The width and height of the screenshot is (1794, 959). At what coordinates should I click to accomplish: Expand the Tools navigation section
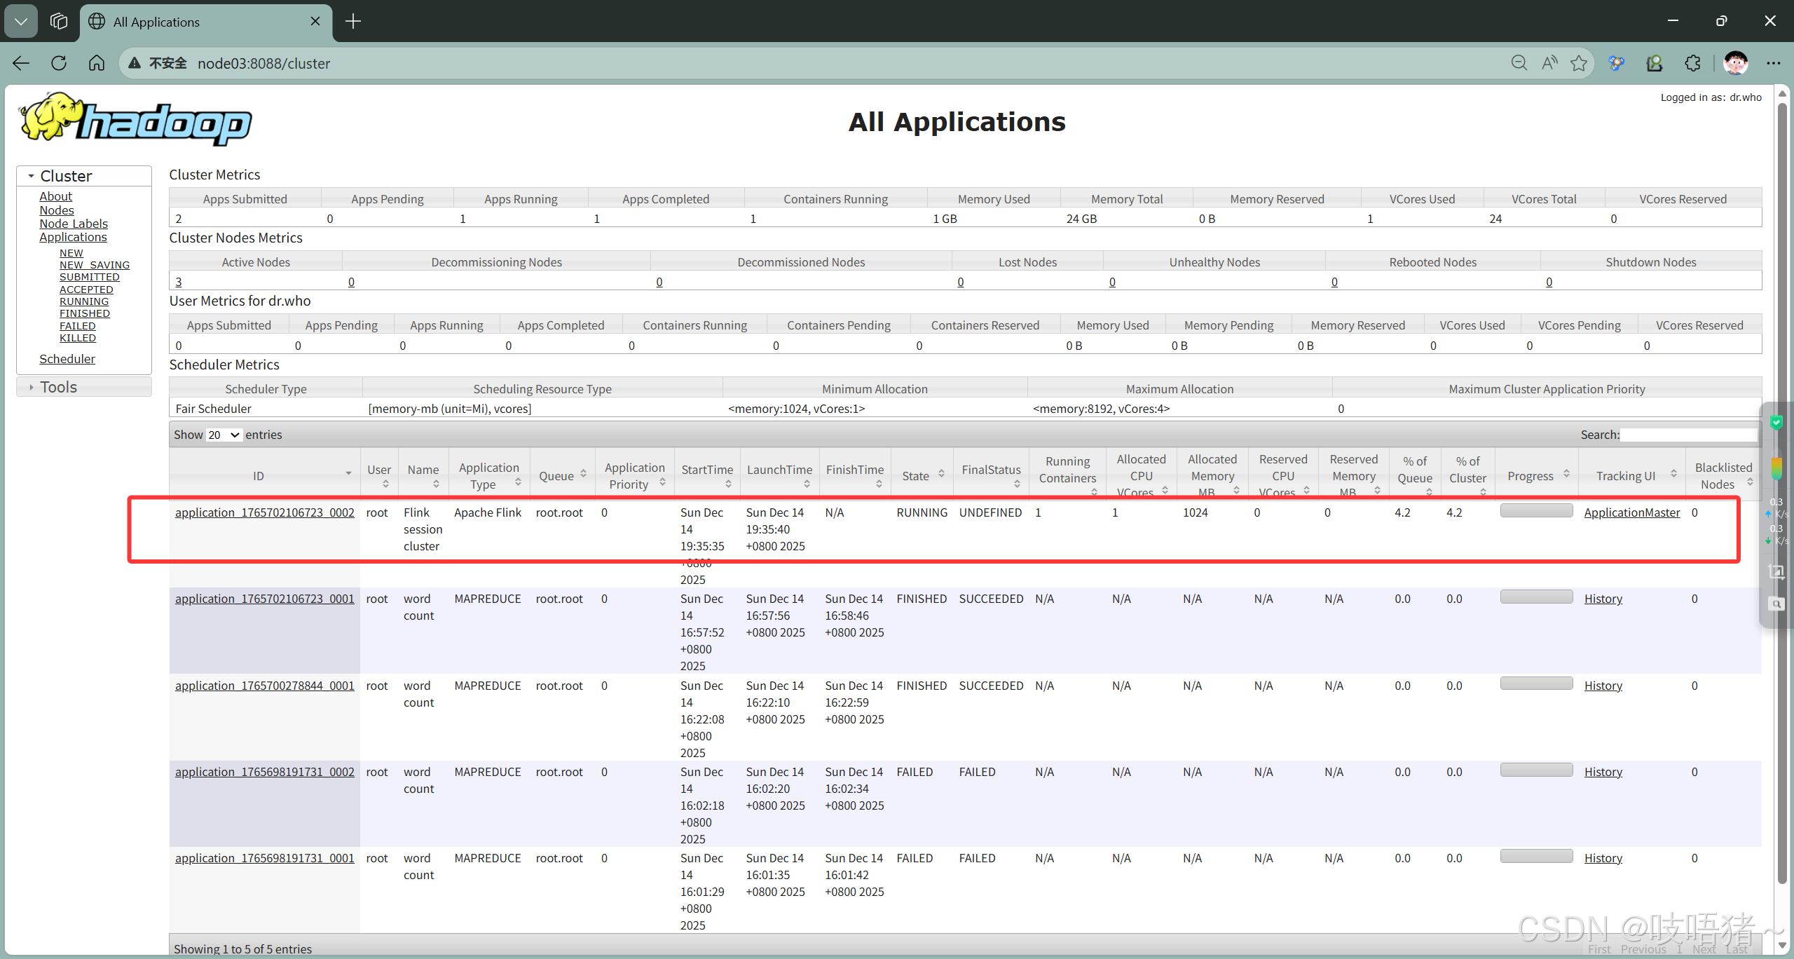[x=58, y=387]
